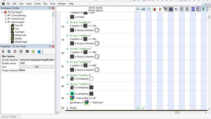Image resolution: width=211 pixels, height=119 pixels.
Task: Click the workspace tree scroll down arrow
Action: pos(53,42)
